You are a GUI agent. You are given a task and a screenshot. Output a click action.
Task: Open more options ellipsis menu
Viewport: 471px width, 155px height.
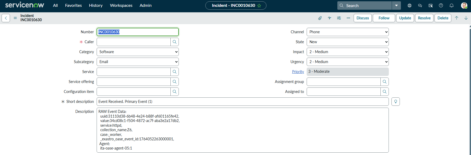point(348,18)
